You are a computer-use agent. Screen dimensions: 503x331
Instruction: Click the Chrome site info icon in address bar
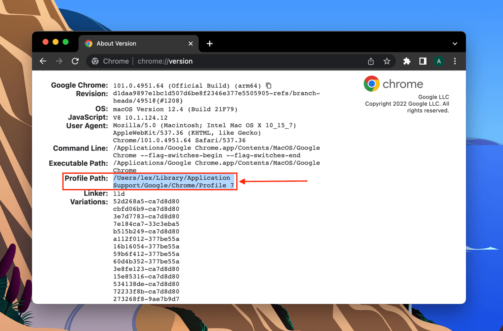(95, 61)
